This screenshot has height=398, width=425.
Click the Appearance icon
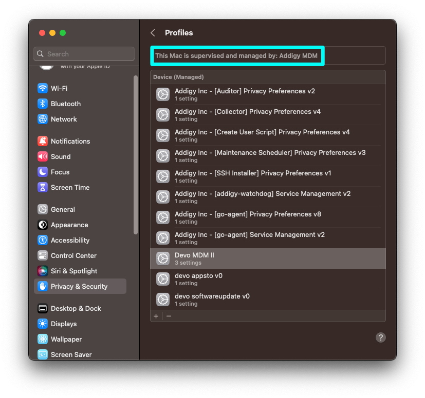click(43, 225)
